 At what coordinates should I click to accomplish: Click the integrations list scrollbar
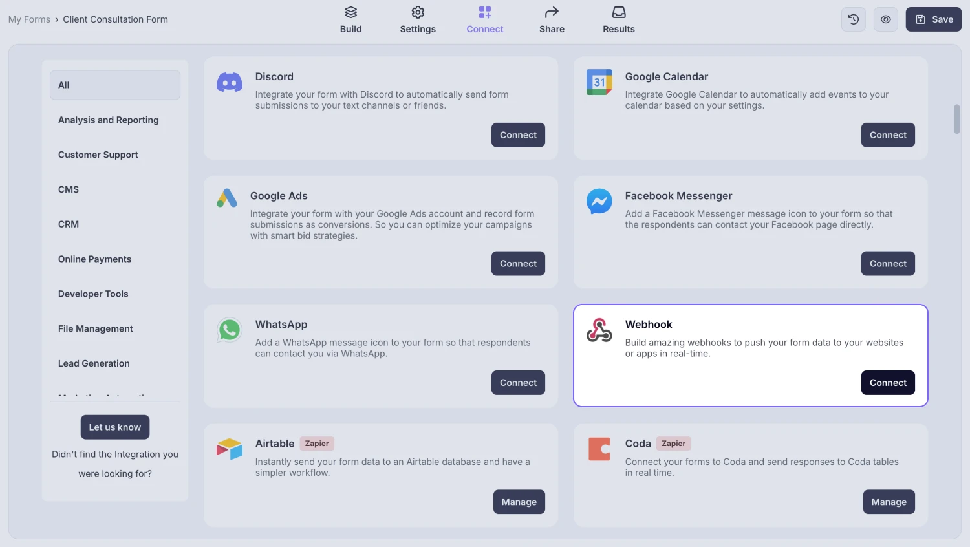956,120
